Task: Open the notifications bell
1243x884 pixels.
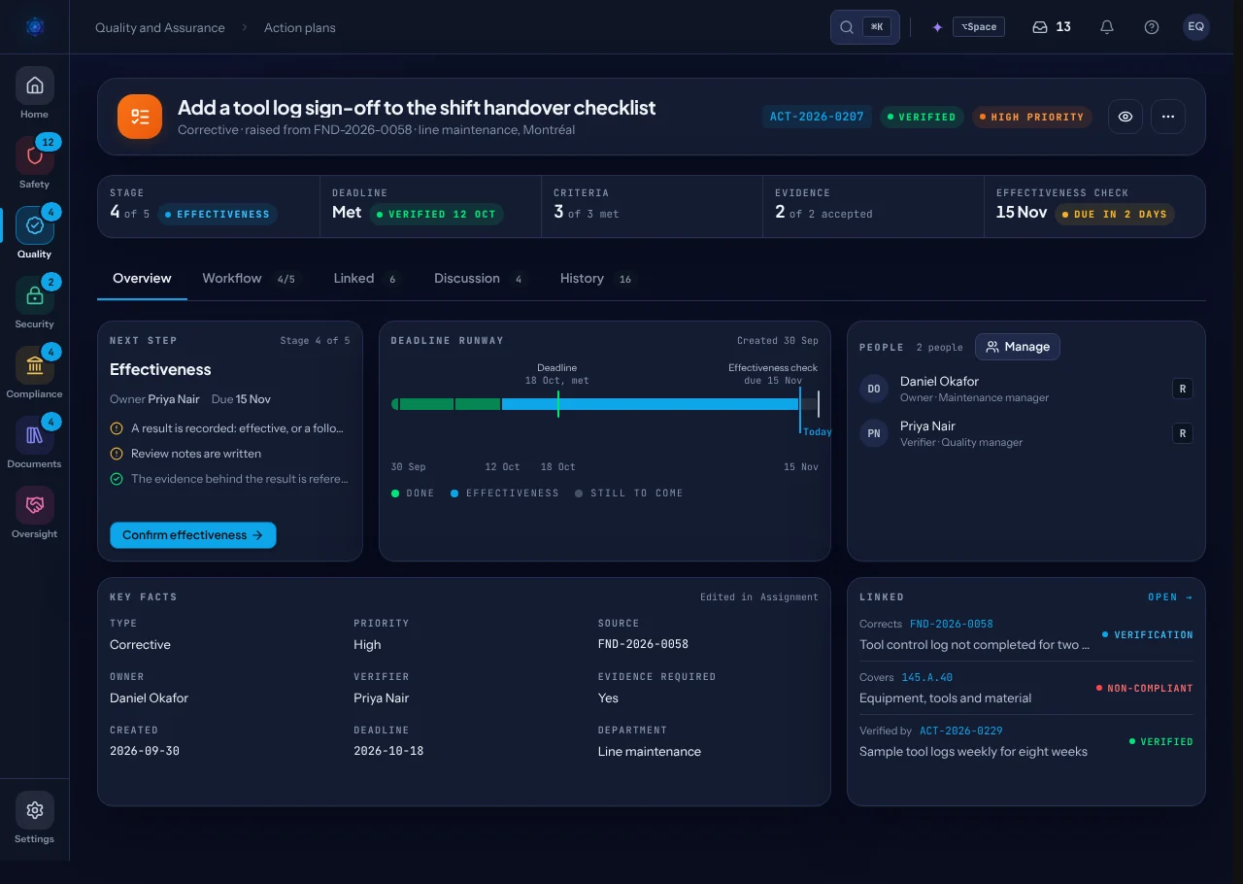Action: 1107,27
